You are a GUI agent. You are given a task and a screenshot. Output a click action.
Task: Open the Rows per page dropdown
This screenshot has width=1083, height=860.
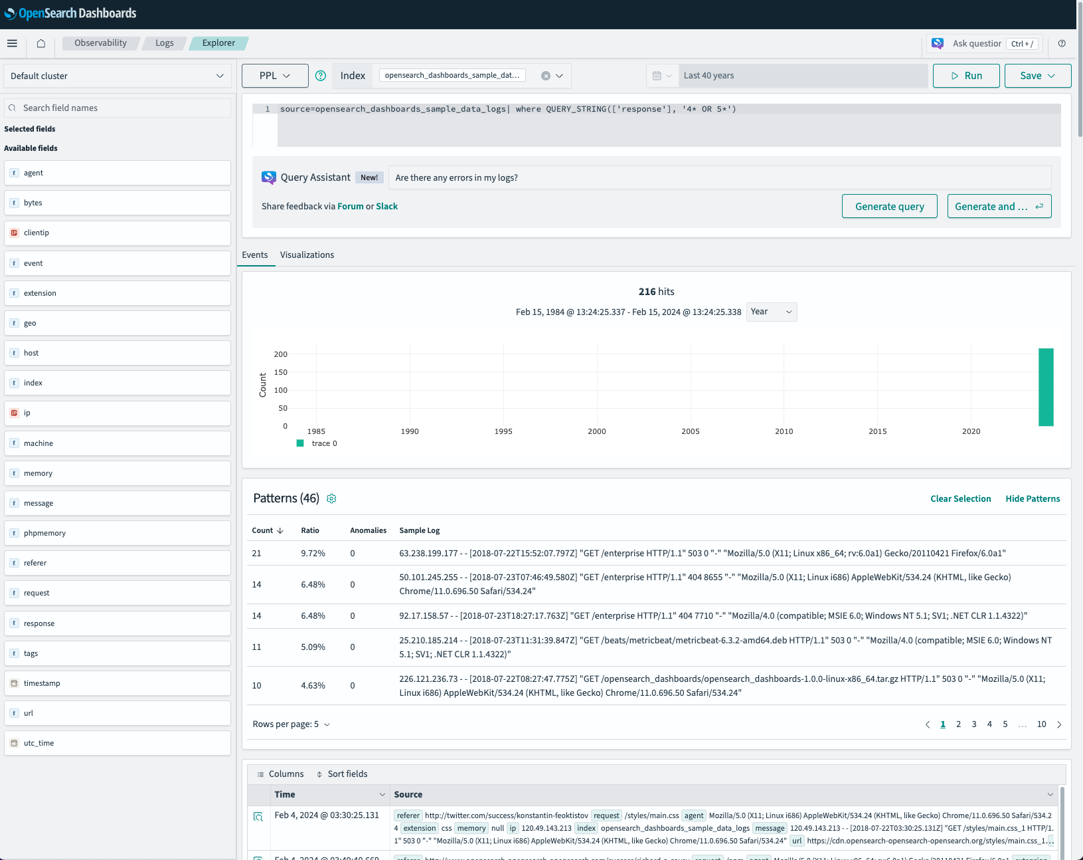[291, 724]
